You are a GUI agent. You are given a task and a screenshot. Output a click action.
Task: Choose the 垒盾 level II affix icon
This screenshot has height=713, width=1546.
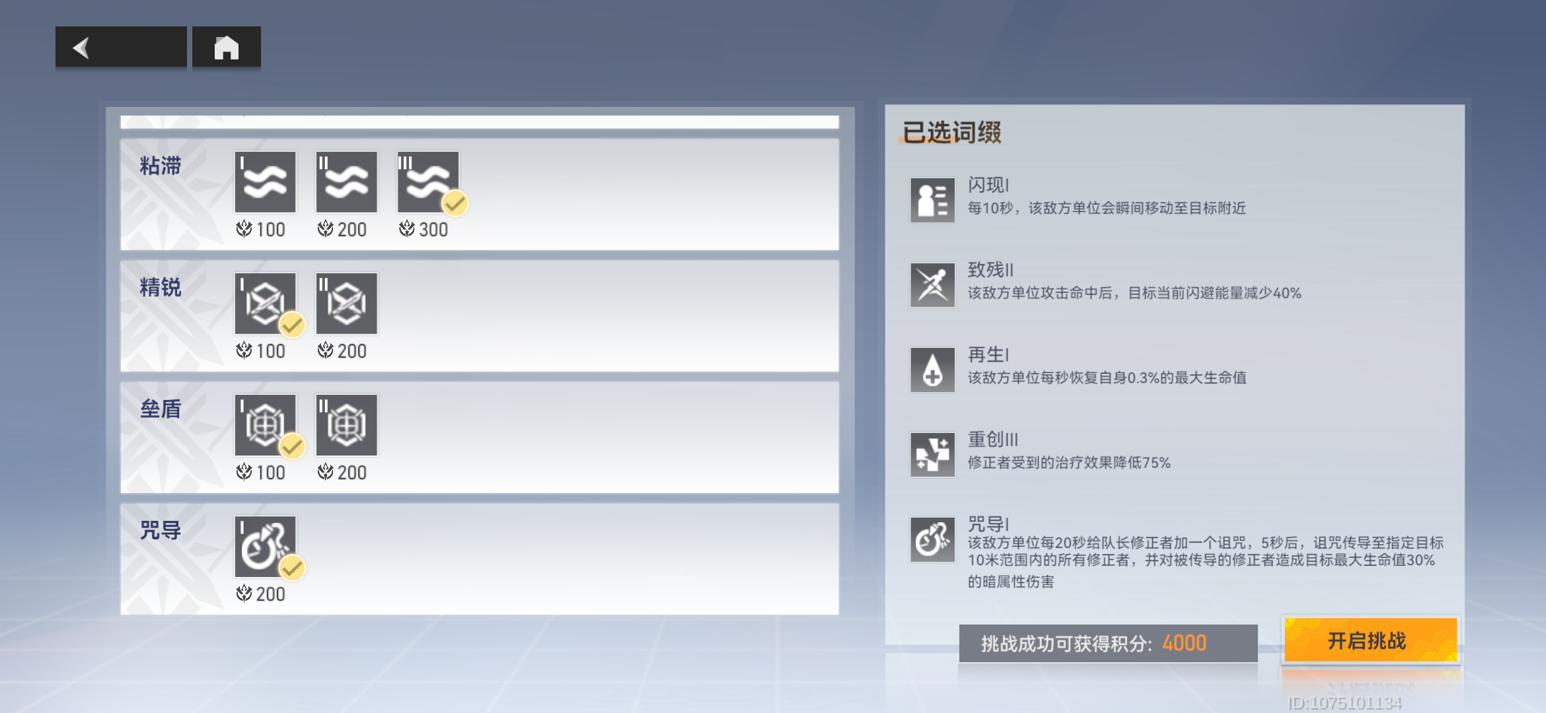346,425
